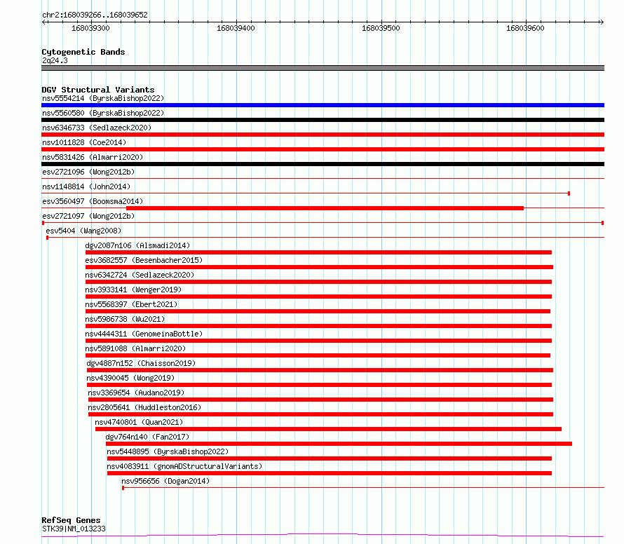
Task: Click the magenta STK39 gene line
Action: tap(323, 536)
